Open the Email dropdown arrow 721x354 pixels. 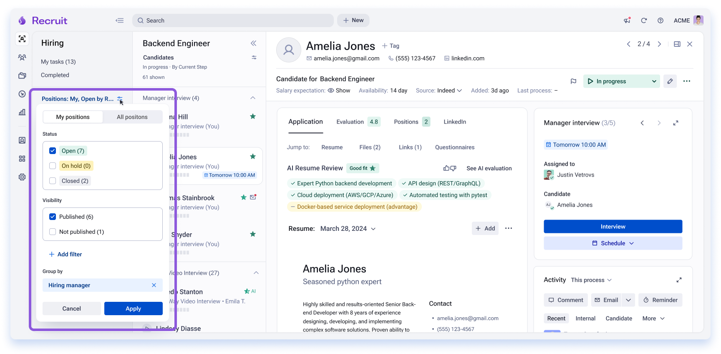pyautogui.click(x=628, y=300)
